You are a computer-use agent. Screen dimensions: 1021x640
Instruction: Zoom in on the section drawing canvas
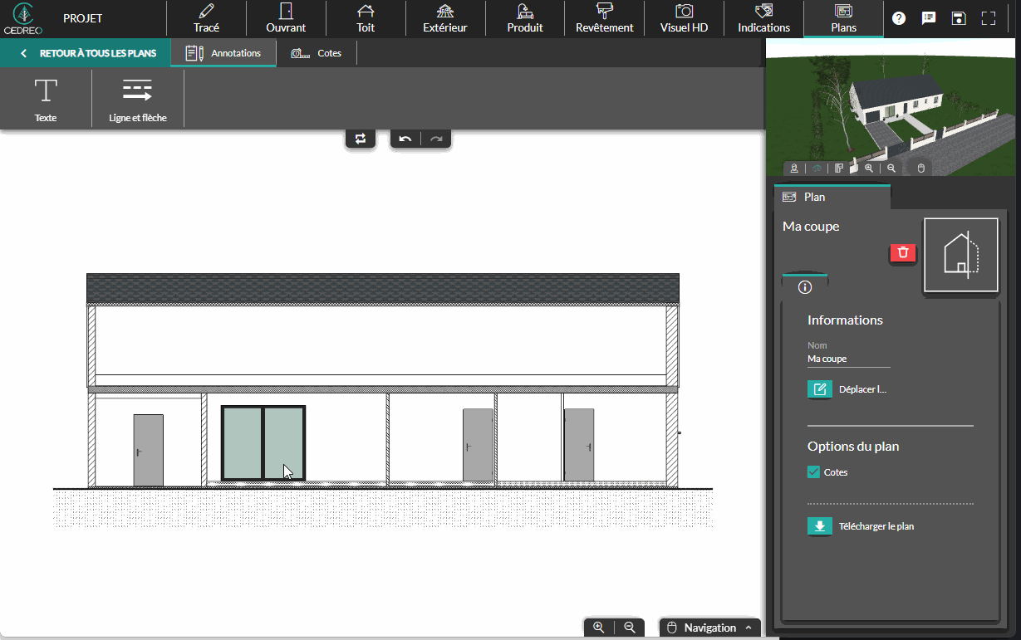tap(599, 628)
